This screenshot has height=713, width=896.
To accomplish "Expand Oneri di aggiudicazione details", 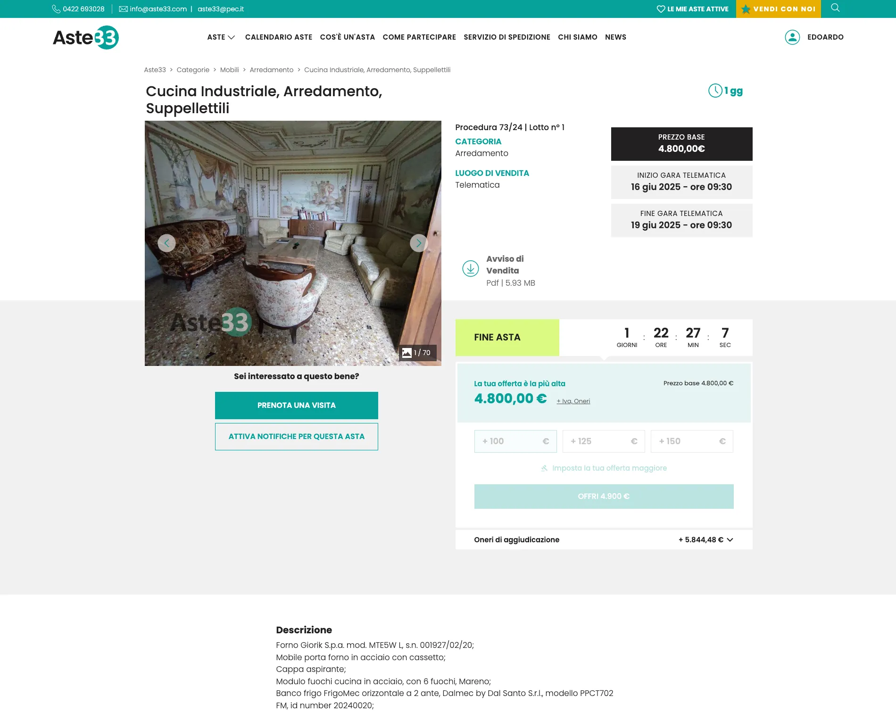I will tap(604, 539).
